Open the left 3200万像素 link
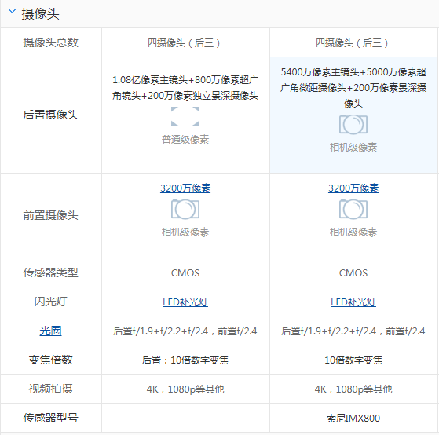The image size is (439, 435). 185,188
